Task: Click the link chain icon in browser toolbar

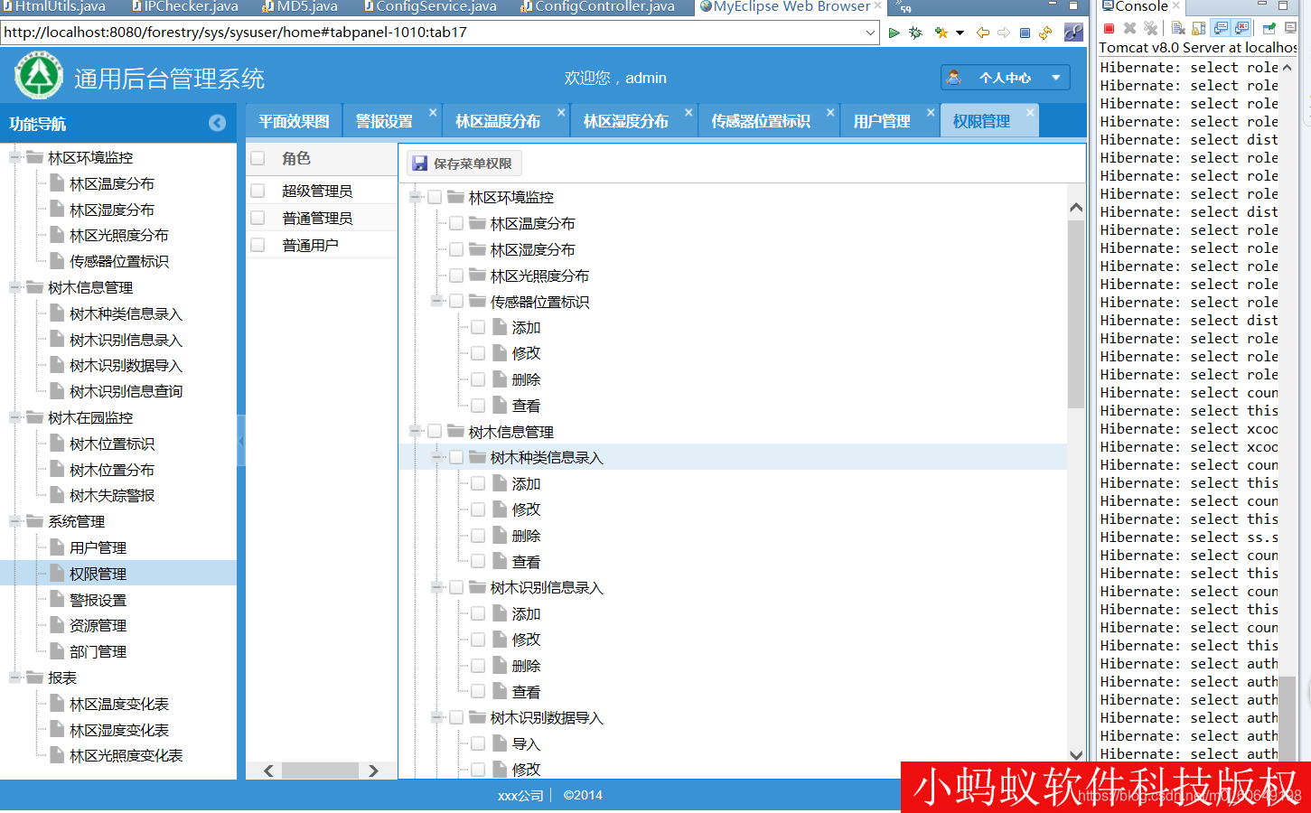Action: pyautogui.click(x=1073, y=33)
